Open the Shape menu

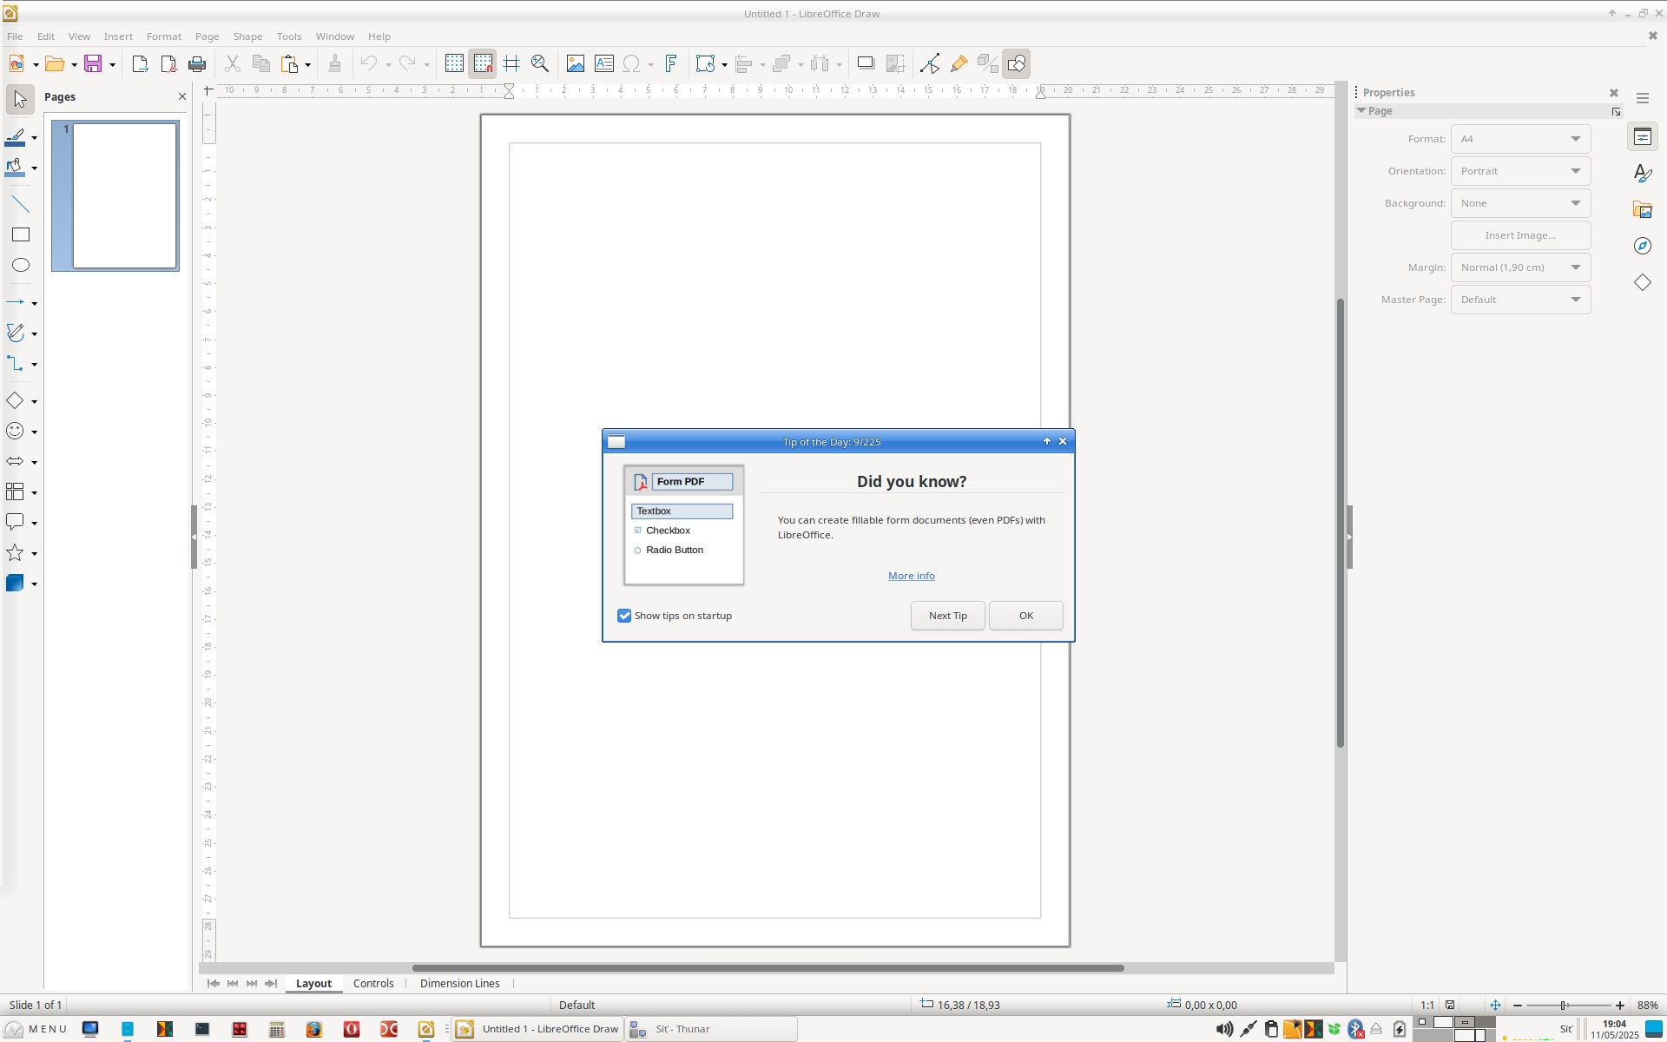tap(247, 36)
